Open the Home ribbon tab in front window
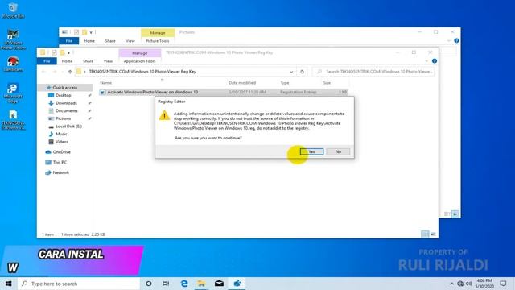The height and width of the screenshot is (290, 515). pyautogui.click(x=67, y=61)
